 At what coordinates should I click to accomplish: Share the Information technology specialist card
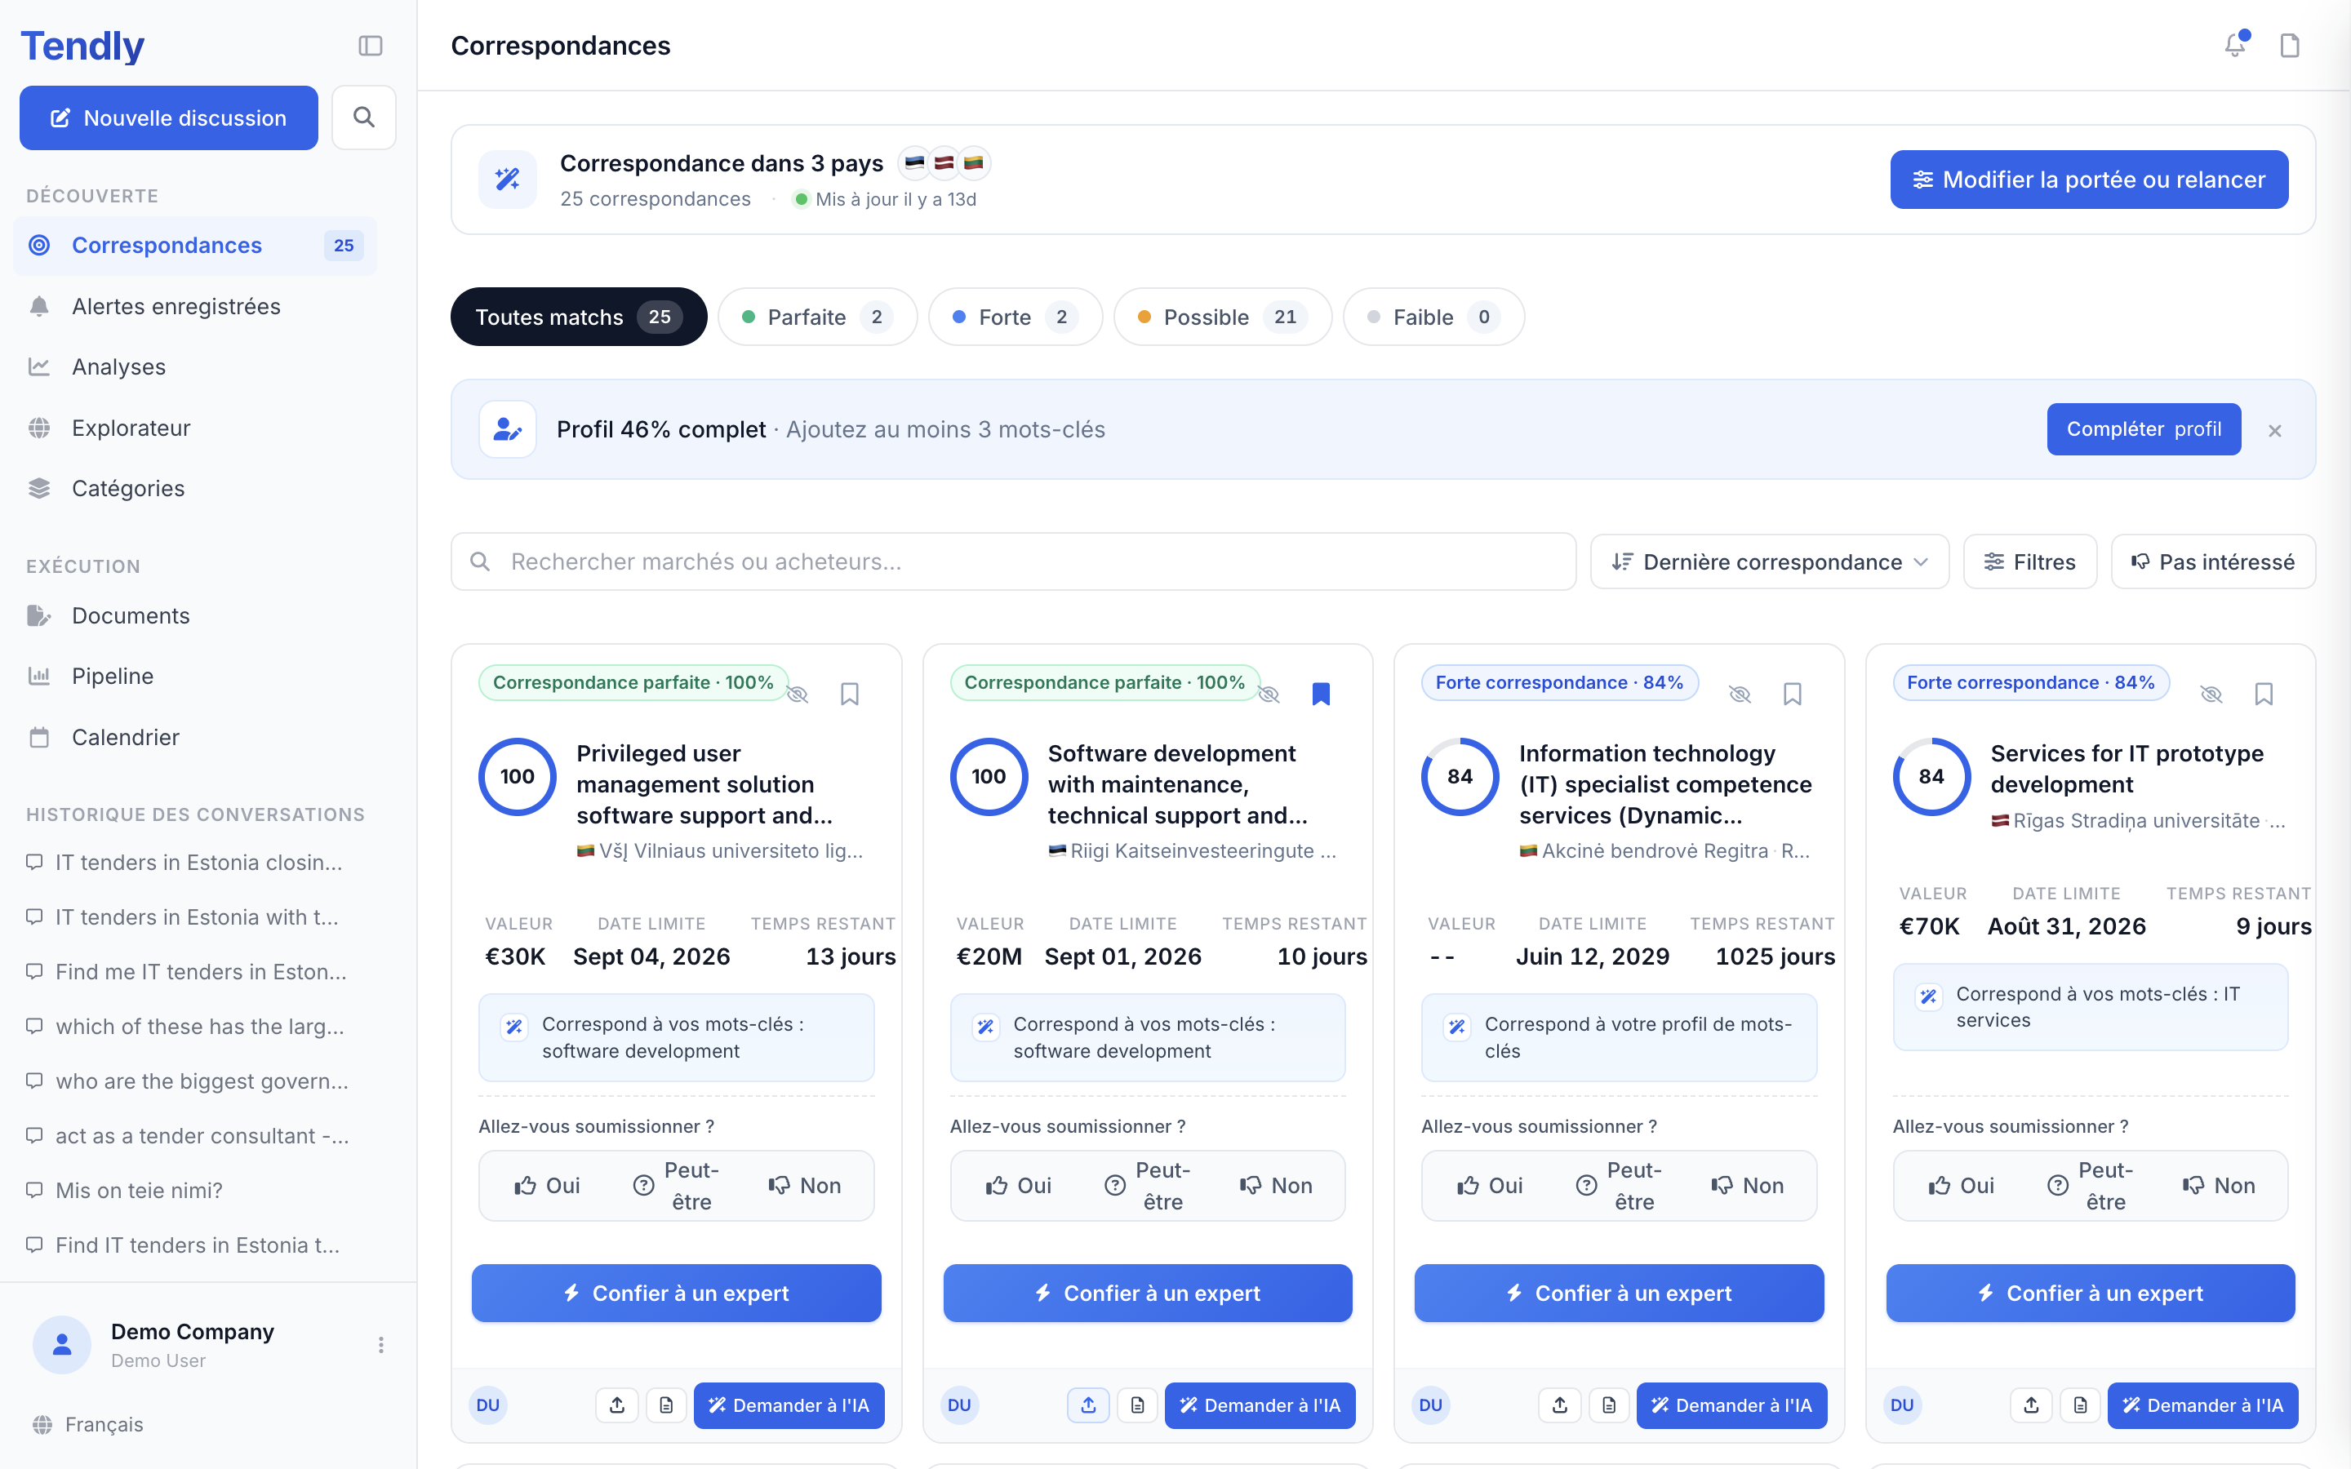pos(1560,1405)
